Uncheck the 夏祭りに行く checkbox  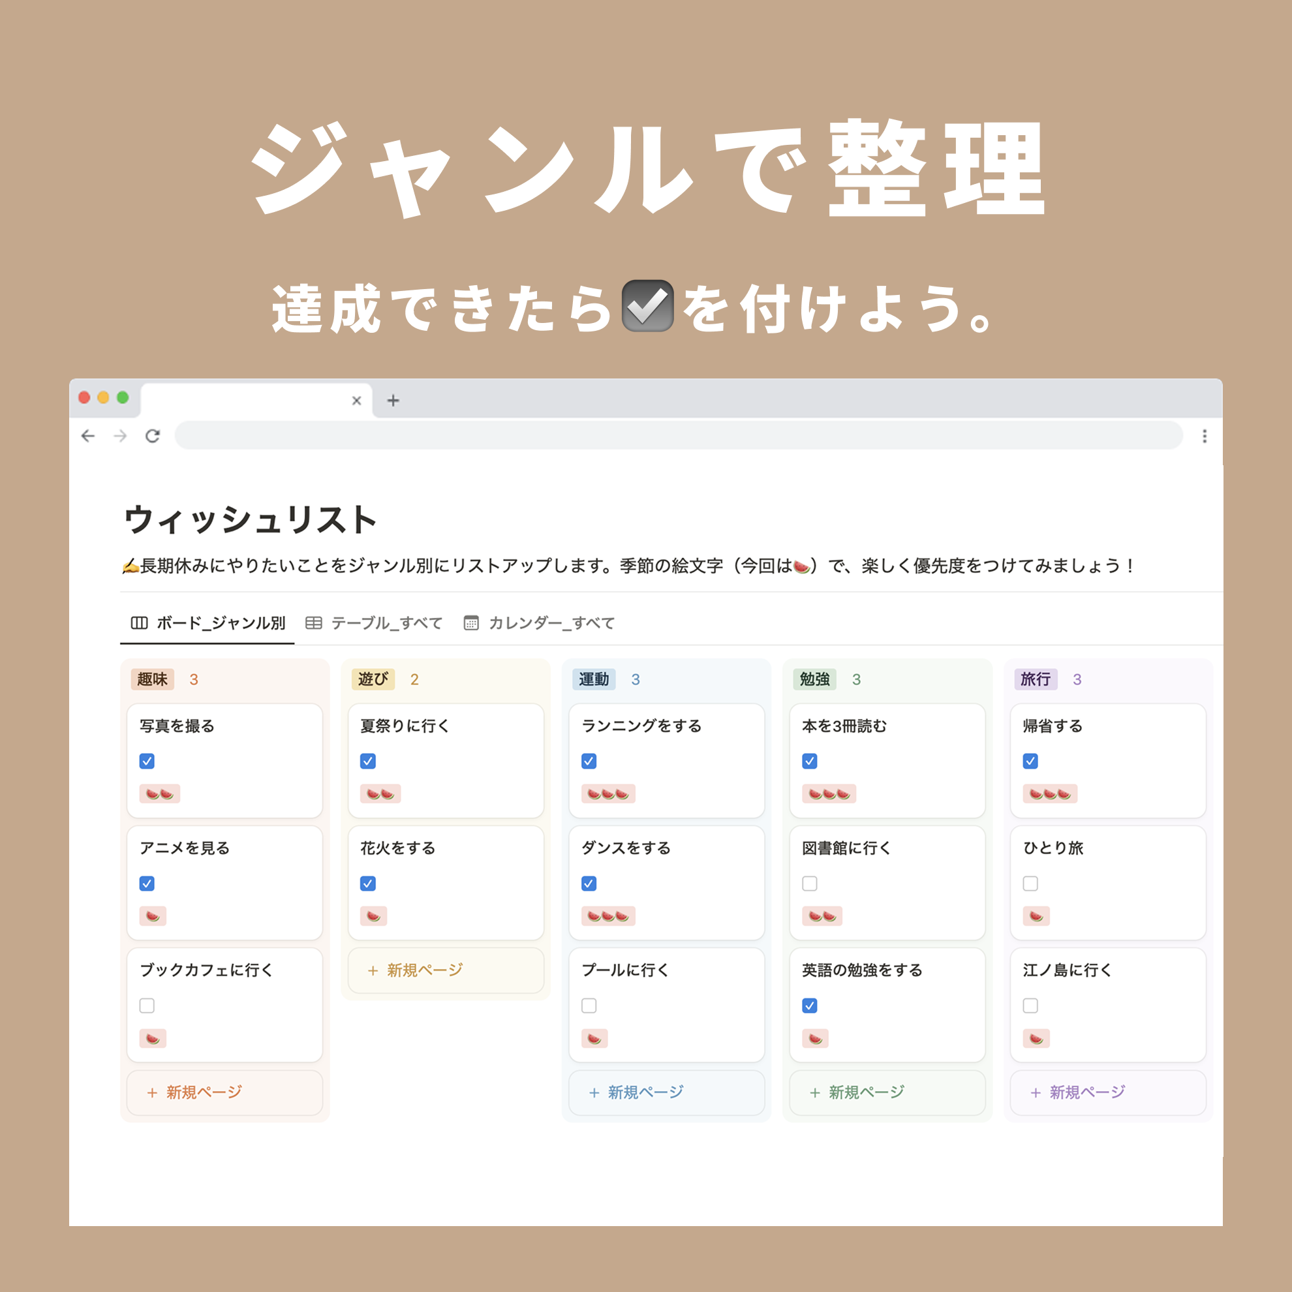pyautogui.click(x=368, y=761)
